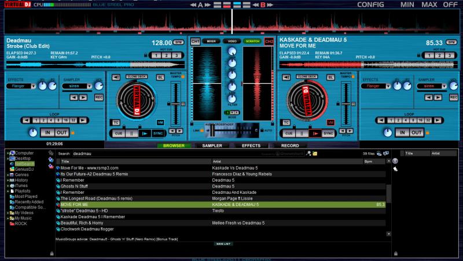This screenshot has width=463, height=261.
Task: Set right deck loop IN point
Action: tap(402, 133)
